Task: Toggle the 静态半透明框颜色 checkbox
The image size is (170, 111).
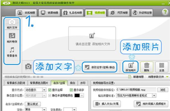Action: tap(50, 95)
